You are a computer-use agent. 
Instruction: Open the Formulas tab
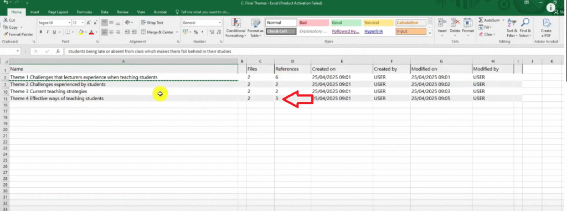(x=84, y=12)
